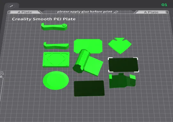Click the pencil icon beside the glue reminder text

[x=116, y=12]
